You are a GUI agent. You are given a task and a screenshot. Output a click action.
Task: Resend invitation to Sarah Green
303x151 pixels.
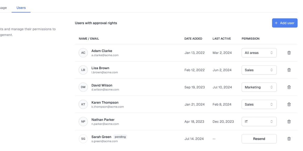pyautogui.click(x=259, y=139)
